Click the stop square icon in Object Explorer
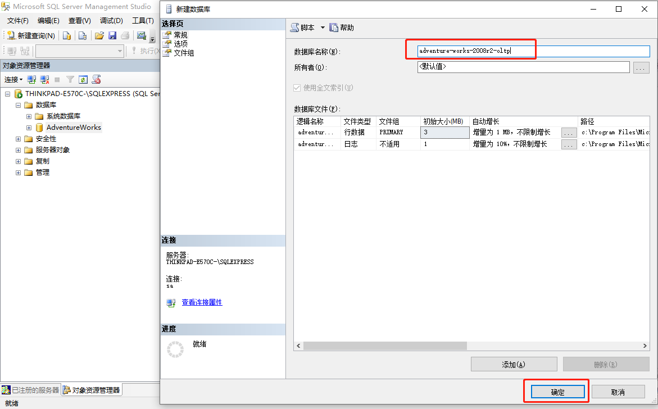The image size is (658, 409). tap(57, 80)
